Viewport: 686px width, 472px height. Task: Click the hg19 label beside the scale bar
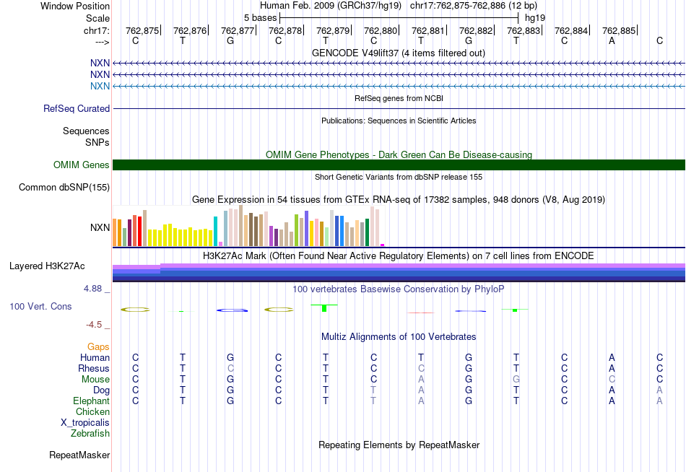(x=535, y=18)
